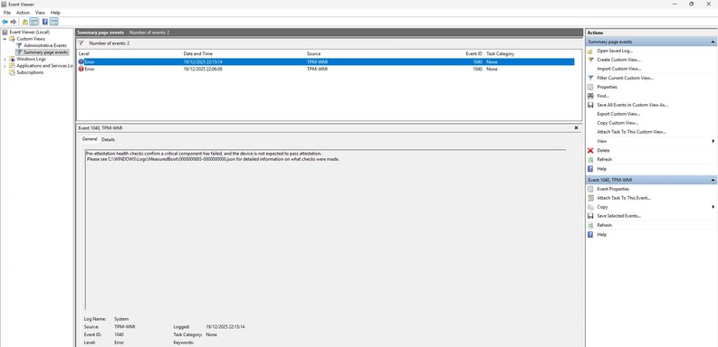Image resolution: width=718 pixels, height=347 pixels.
Task: Select Summary page events in tree
Action: (x=46, y=52)
